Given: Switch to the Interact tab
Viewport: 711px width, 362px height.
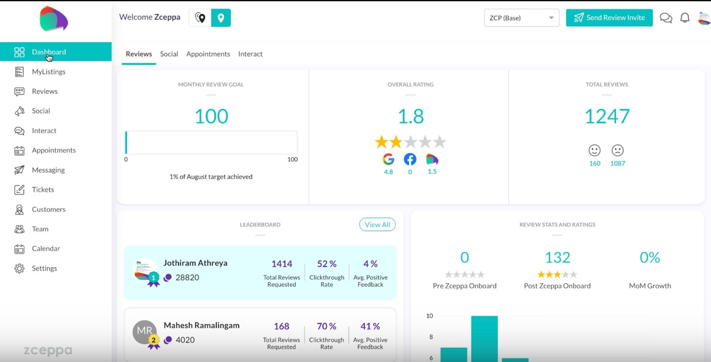Looking at the screenshot, I should click(x=250, y=54).
